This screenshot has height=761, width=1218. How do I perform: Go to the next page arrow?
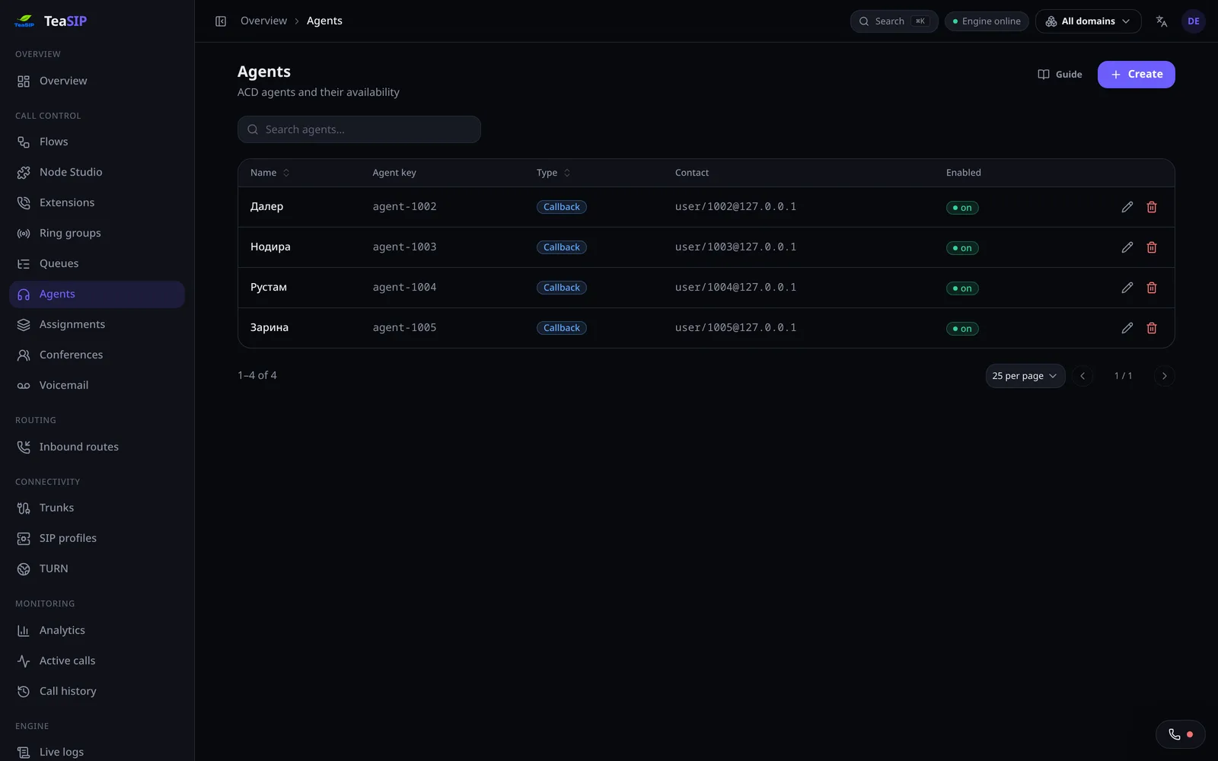click(x=1164, y=376)
